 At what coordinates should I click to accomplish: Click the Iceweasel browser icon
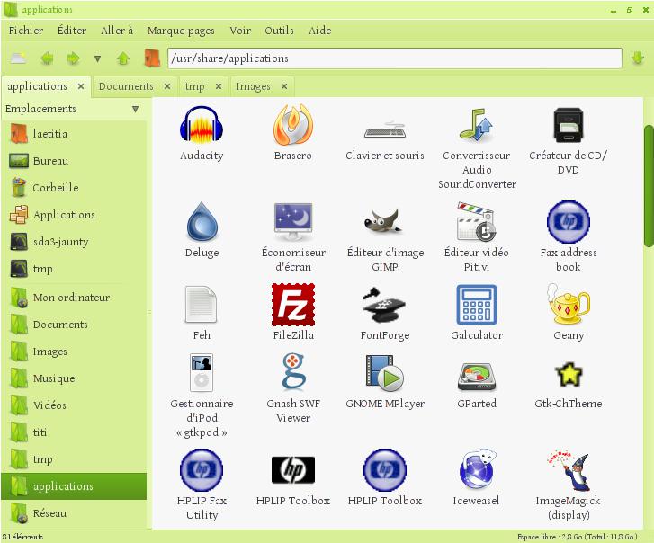click(x=476, y=470)
